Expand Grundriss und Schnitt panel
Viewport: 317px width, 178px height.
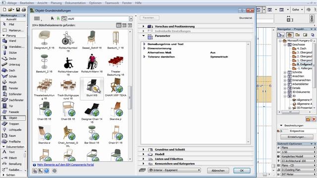tap(143, 149)
